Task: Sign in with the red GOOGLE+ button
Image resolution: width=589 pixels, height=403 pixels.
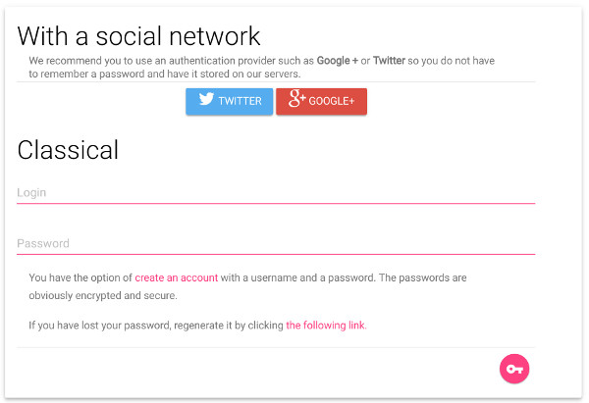Action: 322,101
